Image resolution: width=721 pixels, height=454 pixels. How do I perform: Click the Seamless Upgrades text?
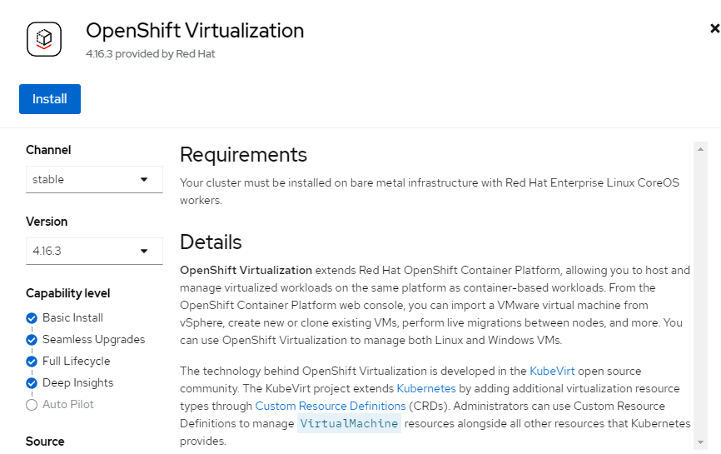click(x=94, y=340)
